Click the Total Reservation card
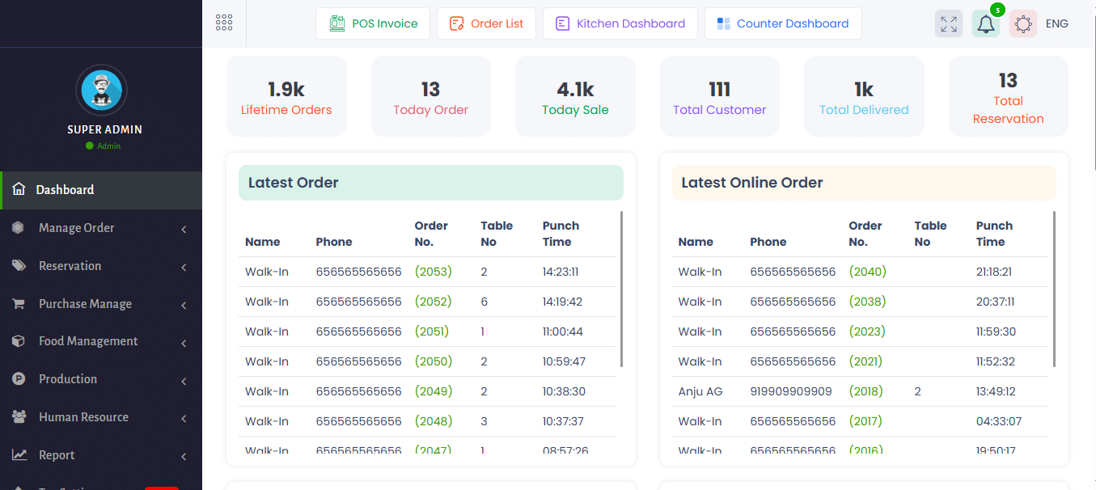This screenshot has width=1096, height=490. (x=1009, y=96)
